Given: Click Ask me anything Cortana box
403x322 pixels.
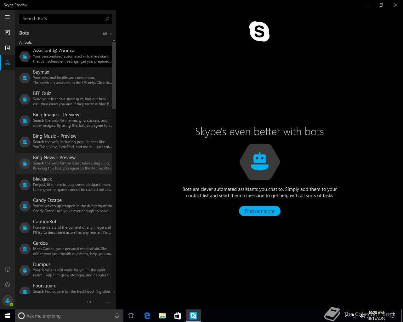Looking at the screenshot, I should coord(69,316).
